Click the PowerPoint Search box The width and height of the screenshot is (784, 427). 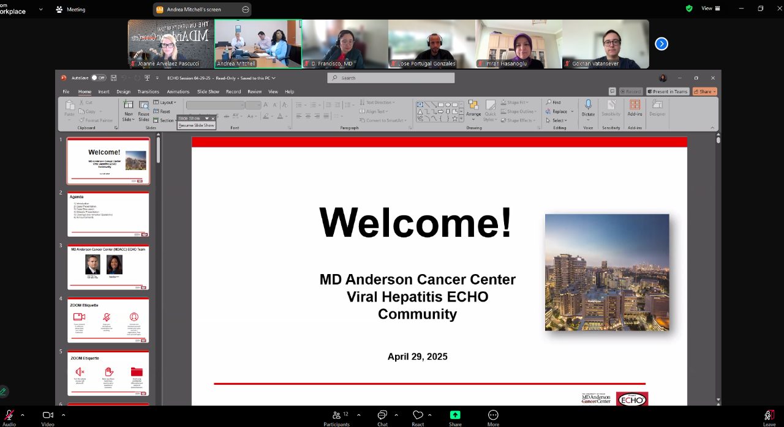391,78
